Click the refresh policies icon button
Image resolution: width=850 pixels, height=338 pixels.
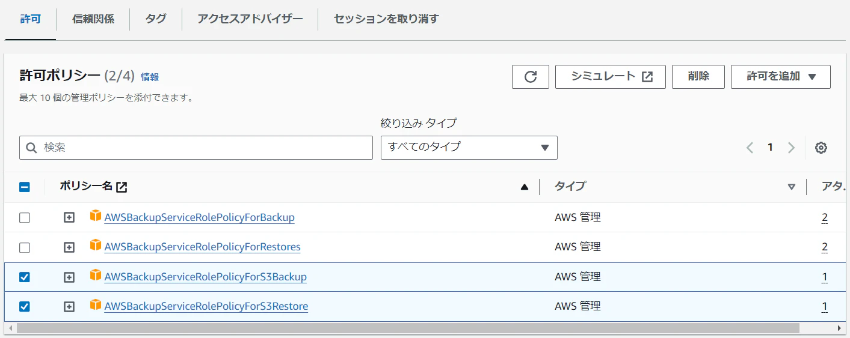click(x=530, y=77)
